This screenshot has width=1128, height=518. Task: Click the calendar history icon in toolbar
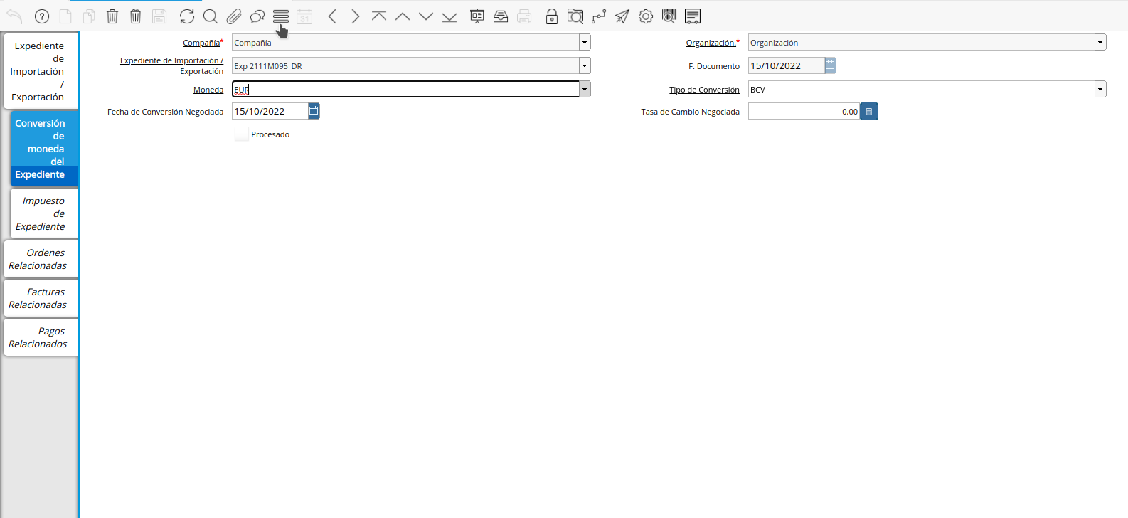pyautogui.click(x=304, y=16)
